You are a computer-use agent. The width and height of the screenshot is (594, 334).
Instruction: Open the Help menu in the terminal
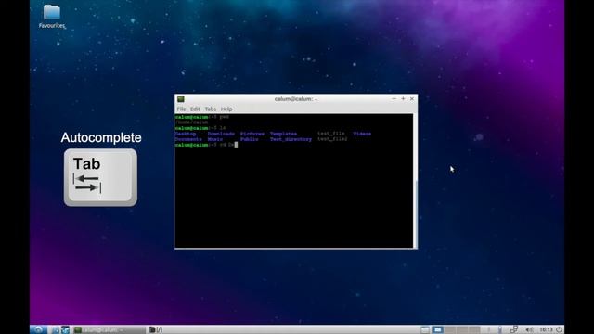pyautogui.click(x=226, y=109)
